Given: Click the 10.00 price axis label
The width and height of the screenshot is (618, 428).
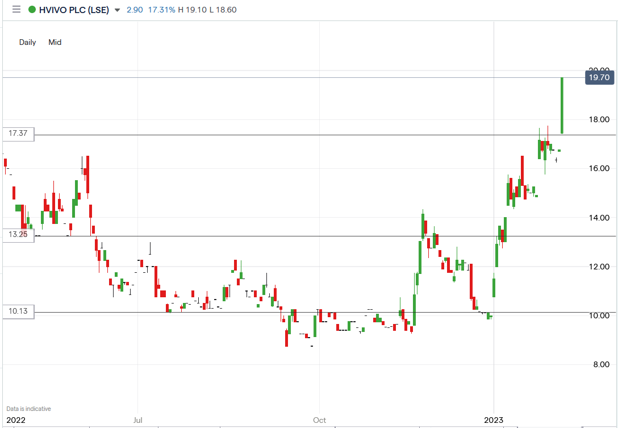Looking at the screenshot, I should click(599, 315).
